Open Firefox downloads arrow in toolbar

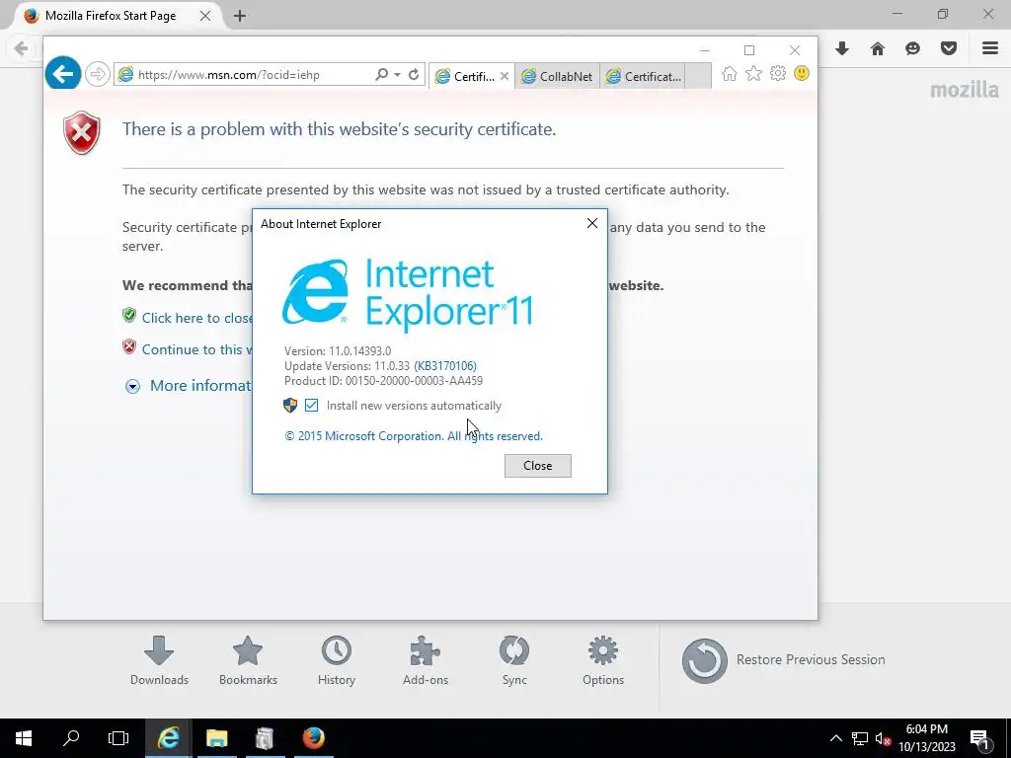point(842,48)
